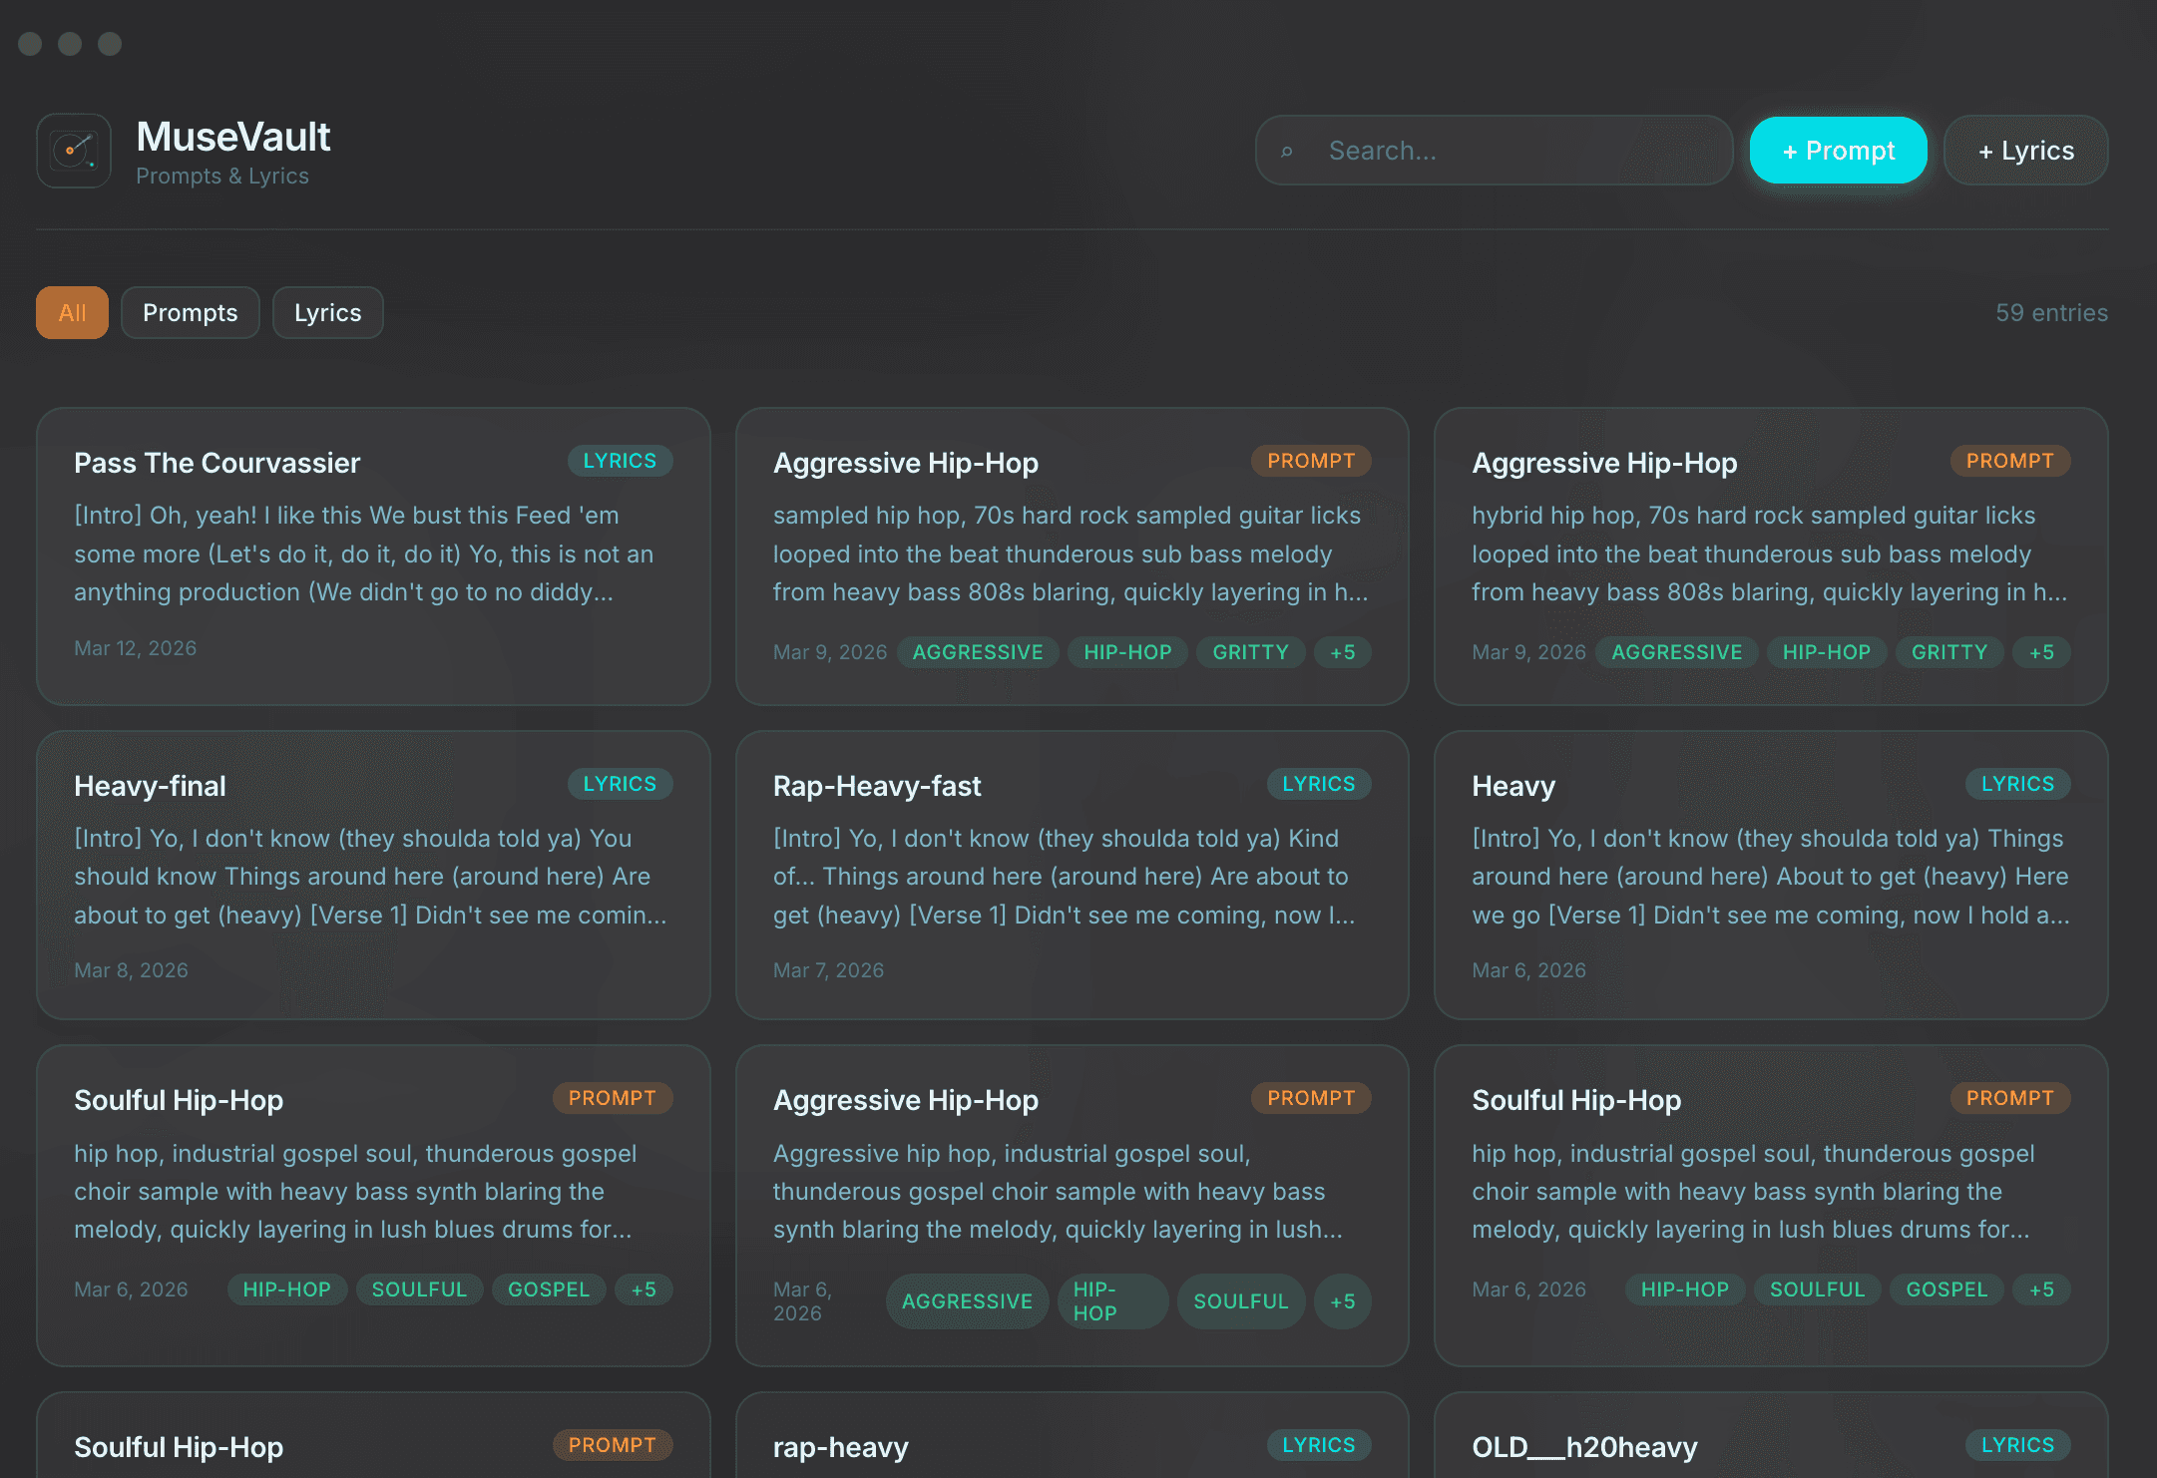Image resolution: width=2157 pixels, height=1478 pixels.
Task: Click GOSPEL tag on first Soulful Hip-Hop card
Action: (x=549, y=1290)
